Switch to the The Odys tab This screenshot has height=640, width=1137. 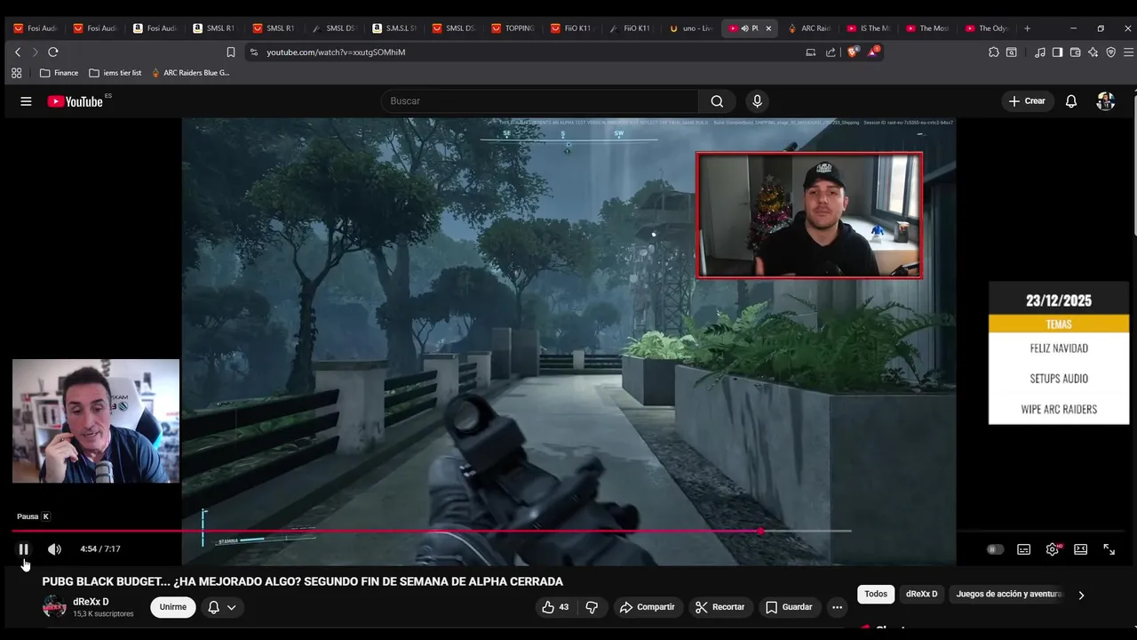(x=987, y=28)
